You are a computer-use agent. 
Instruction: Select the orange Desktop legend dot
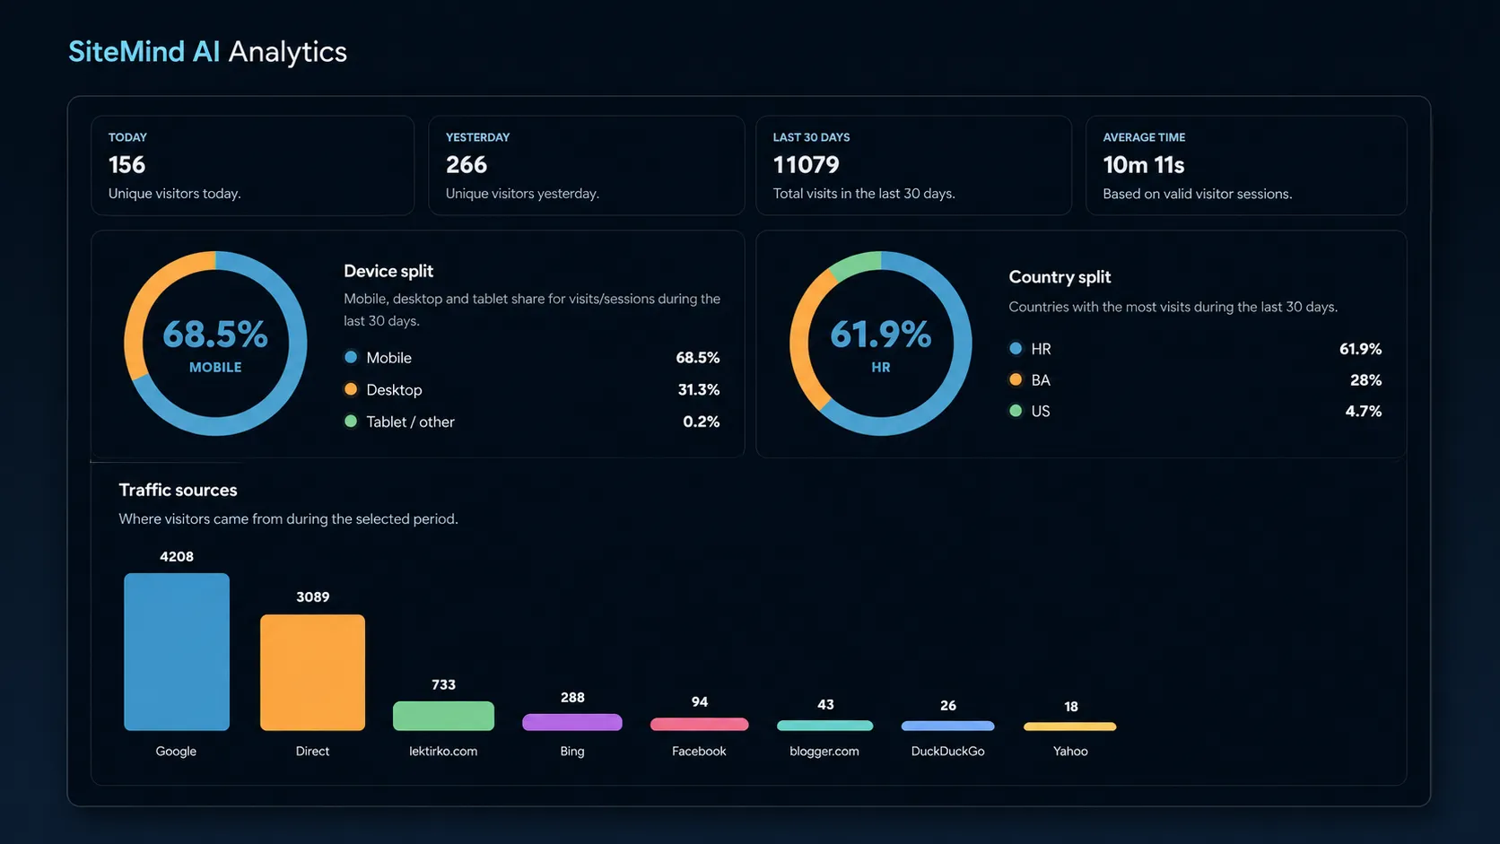tap(351, 389)
